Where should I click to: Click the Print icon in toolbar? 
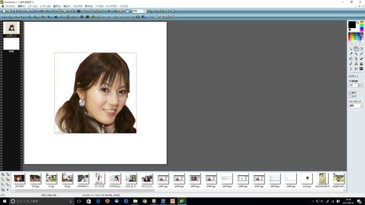(x=28, y=11)
